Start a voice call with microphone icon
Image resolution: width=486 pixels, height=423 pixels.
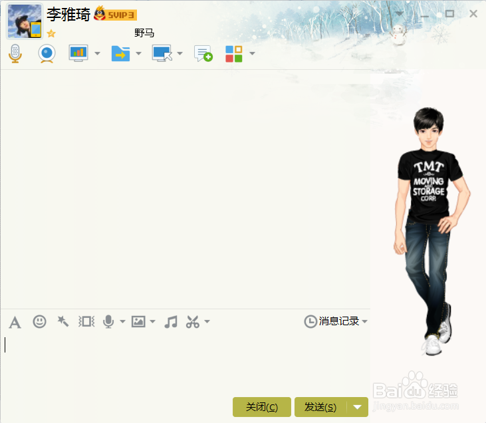point(15,53)
